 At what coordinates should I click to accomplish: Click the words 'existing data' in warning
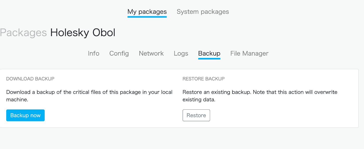[x=199, y=100]
